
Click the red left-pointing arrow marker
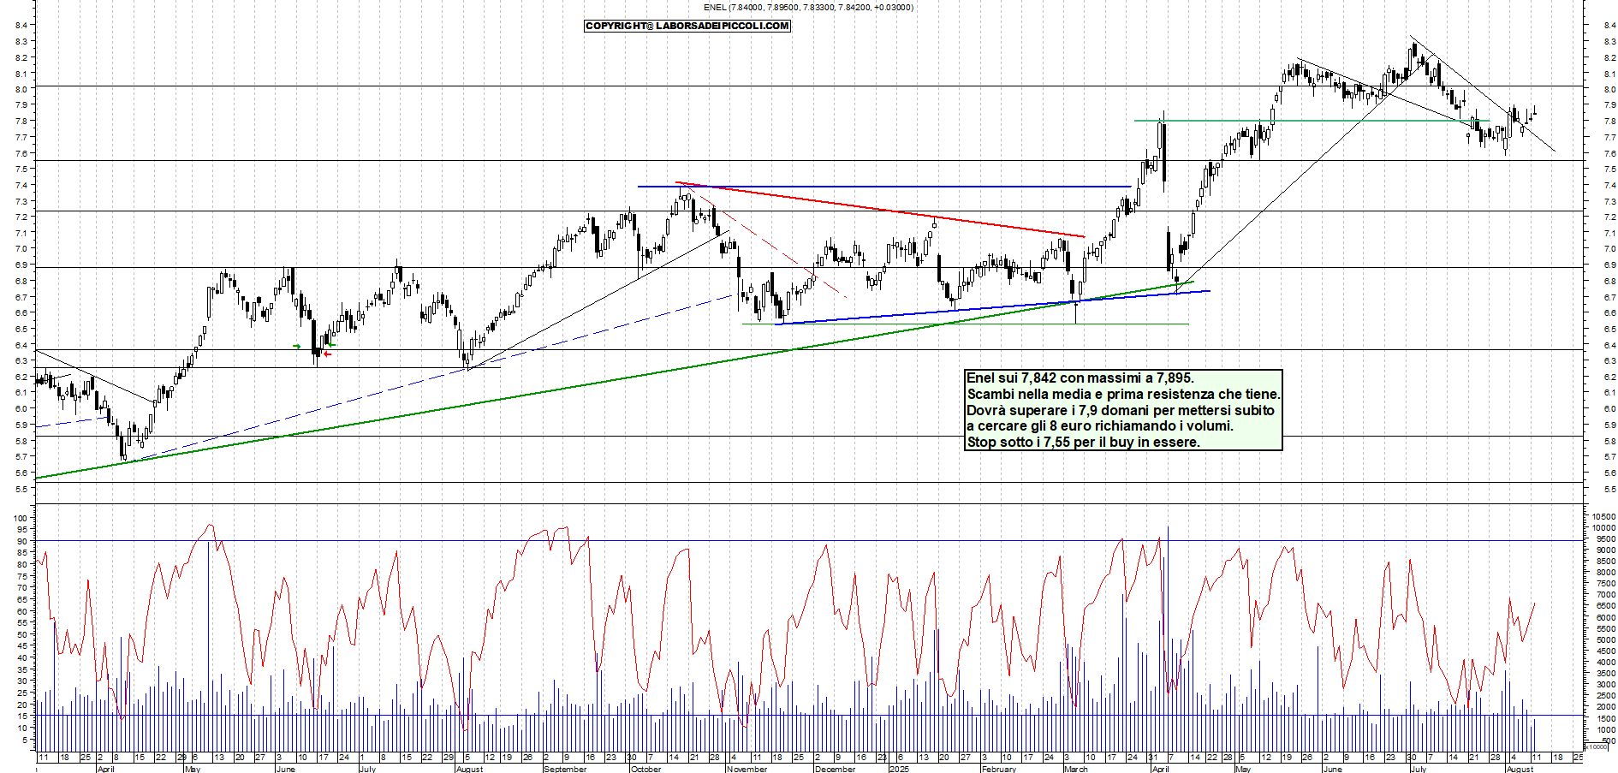(327, 354)
